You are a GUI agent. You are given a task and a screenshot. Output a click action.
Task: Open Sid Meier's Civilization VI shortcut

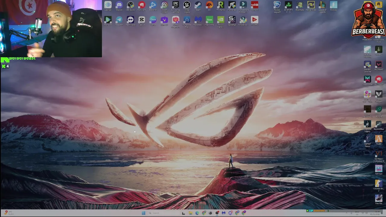click(x=379, y=156)
